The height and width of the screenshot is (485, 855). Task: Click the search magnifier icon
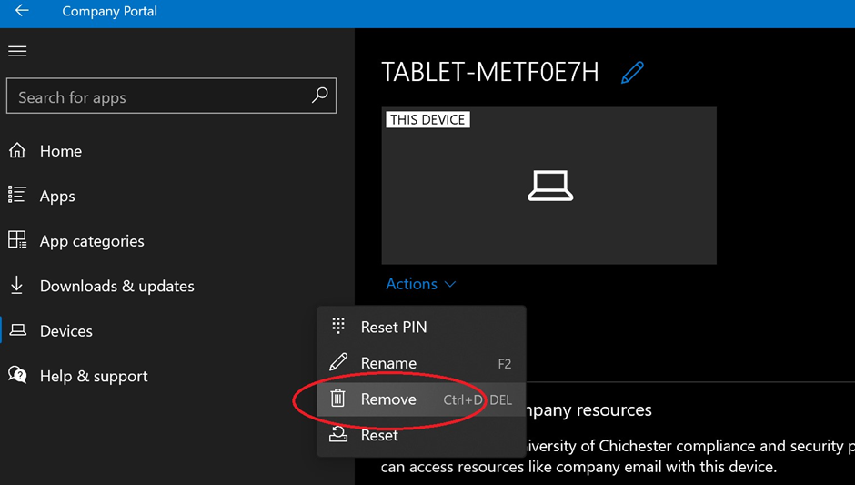[319, 96]
